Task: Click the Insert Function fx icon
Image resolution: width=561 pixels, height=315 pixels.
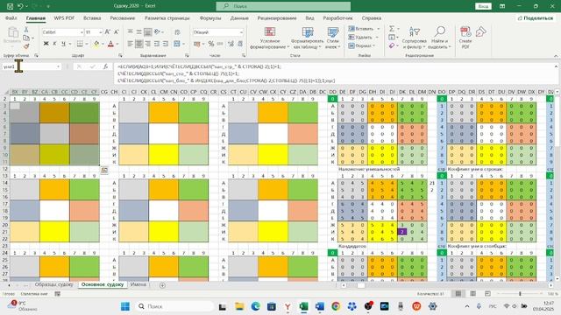Action: 105,66
